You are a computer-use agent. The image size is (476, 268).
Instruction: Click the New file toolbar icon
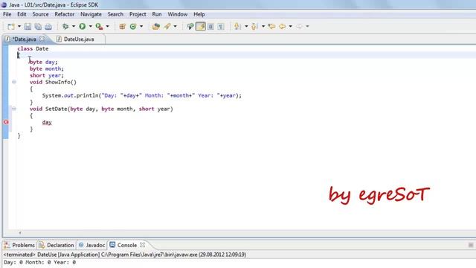pos(11,27)
